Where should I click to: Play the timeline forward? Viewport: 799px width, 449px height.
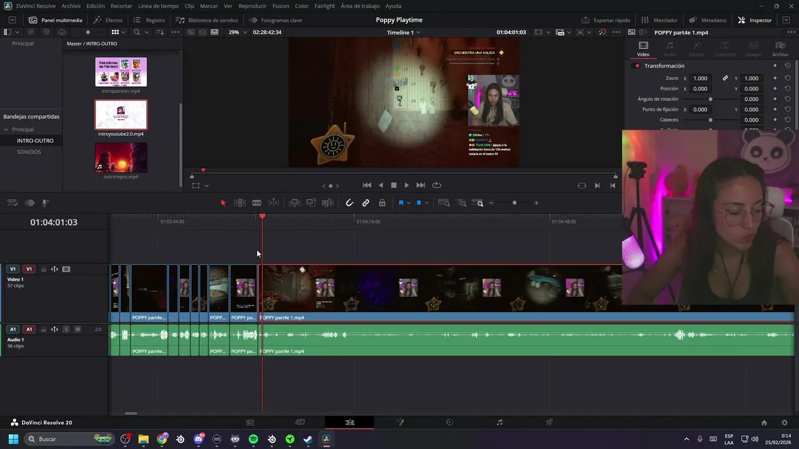point(407,185)
